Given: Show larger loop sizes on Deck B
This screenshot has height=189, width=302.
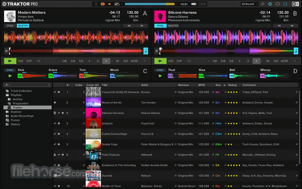Looking at the screenshot, I should (x=262, y=61).
